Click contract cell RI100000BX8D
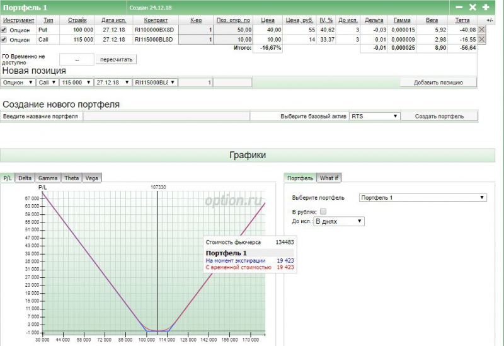504x346 pixels. point(154,30)
